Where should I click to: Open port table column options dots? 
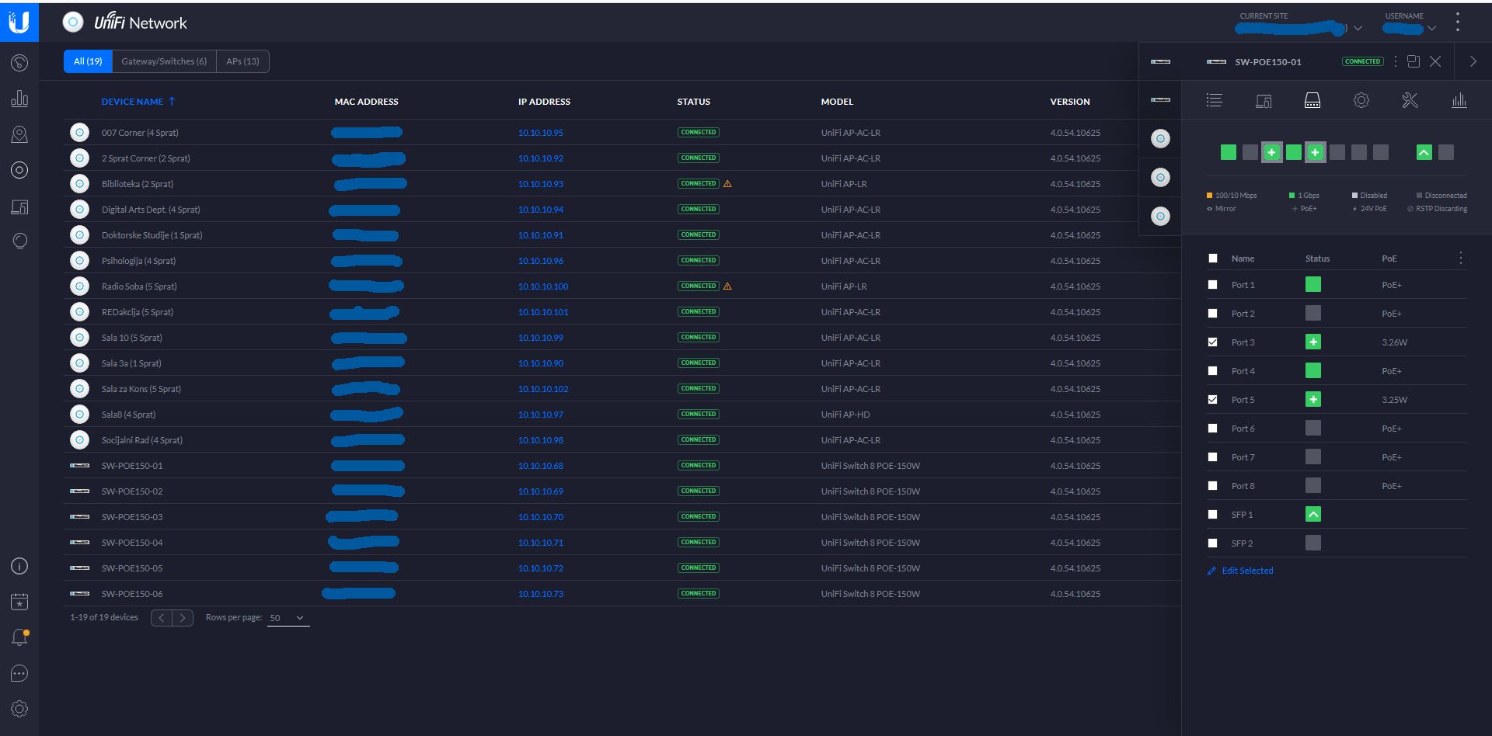point(1461,258)
